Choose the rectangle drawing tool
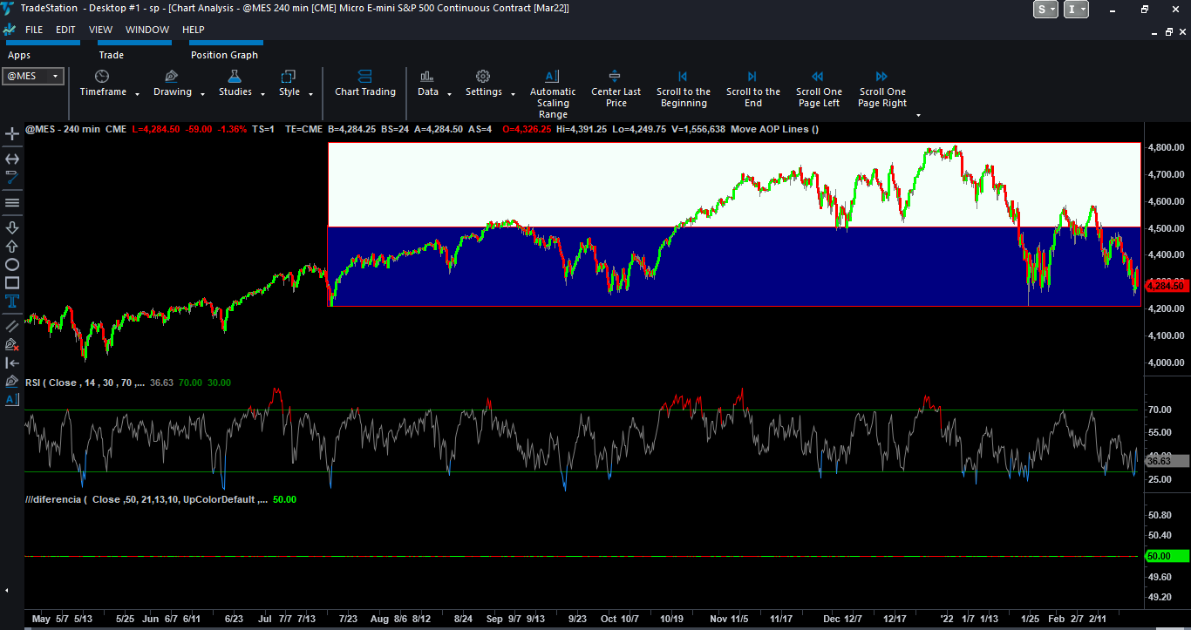Image resolution: width=1191 pixels, height=630 pixels. point(12,283)
